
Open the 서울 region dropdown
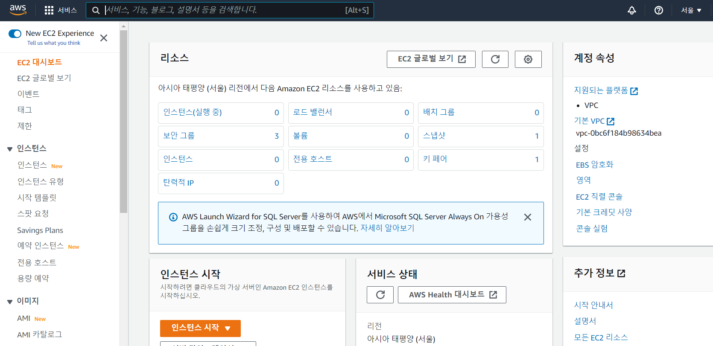click(x=691, y=10)
